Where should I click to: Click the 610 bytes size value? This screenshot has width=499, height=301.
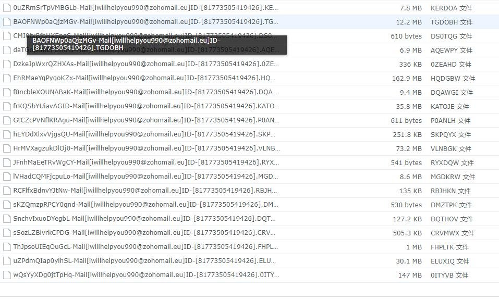point(406,36)
